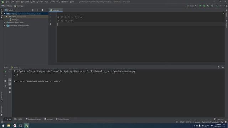The width and height of the screenshot is (228, 128).
Task: Click the Run tool window button at bottom
Action: click(8, 119)
